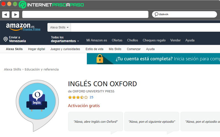Screen dimensions: 220x137
Task: Click Alexa Skills breadcrumb link
Action: point(12,69)
